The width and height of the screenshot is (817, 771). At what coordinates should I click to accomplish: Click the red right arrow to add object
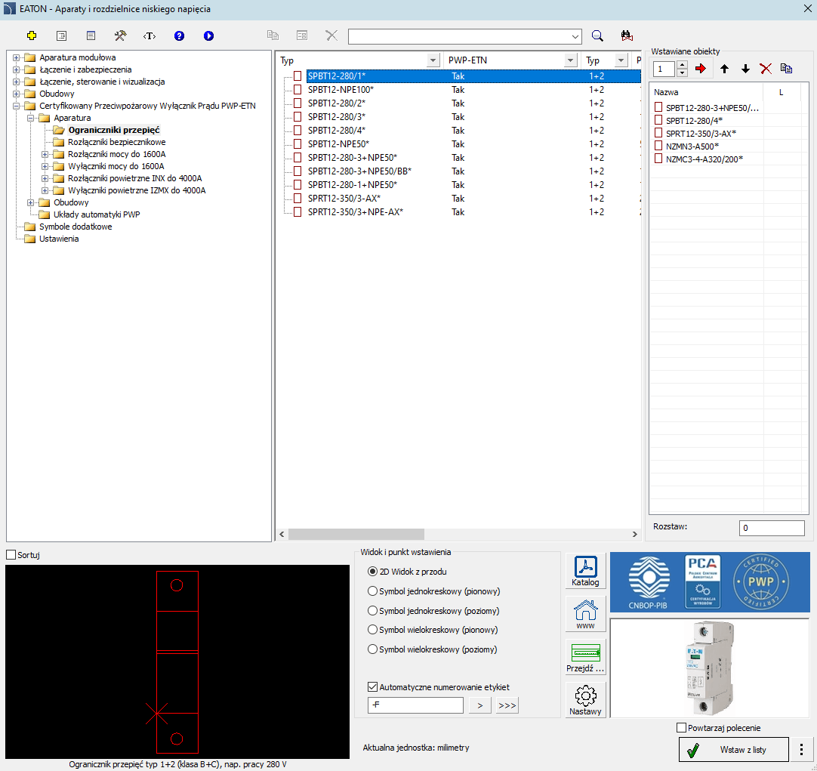pos(700,69)
